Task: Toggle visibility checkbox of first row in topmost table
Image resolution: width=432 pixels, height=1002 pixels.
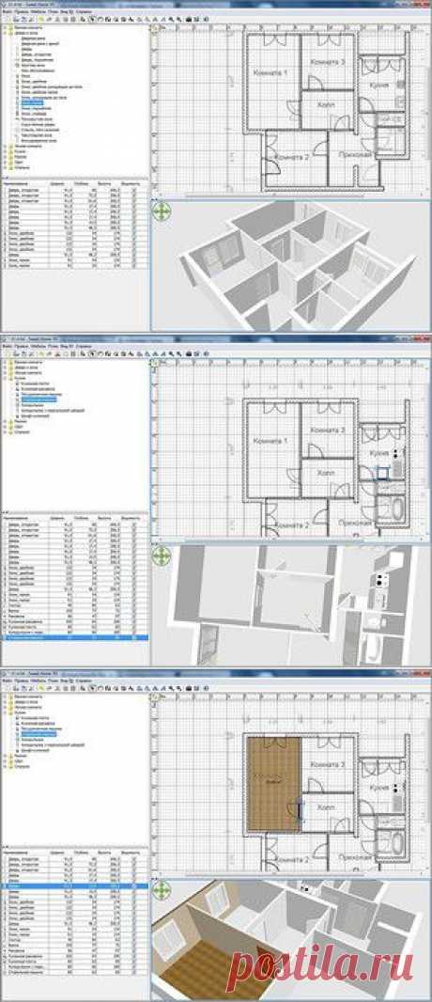Action: point(134,190)
